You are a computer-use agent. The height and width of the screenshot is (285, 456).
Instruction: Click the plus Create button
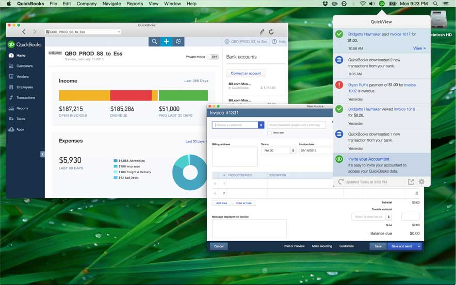(166, 42)
